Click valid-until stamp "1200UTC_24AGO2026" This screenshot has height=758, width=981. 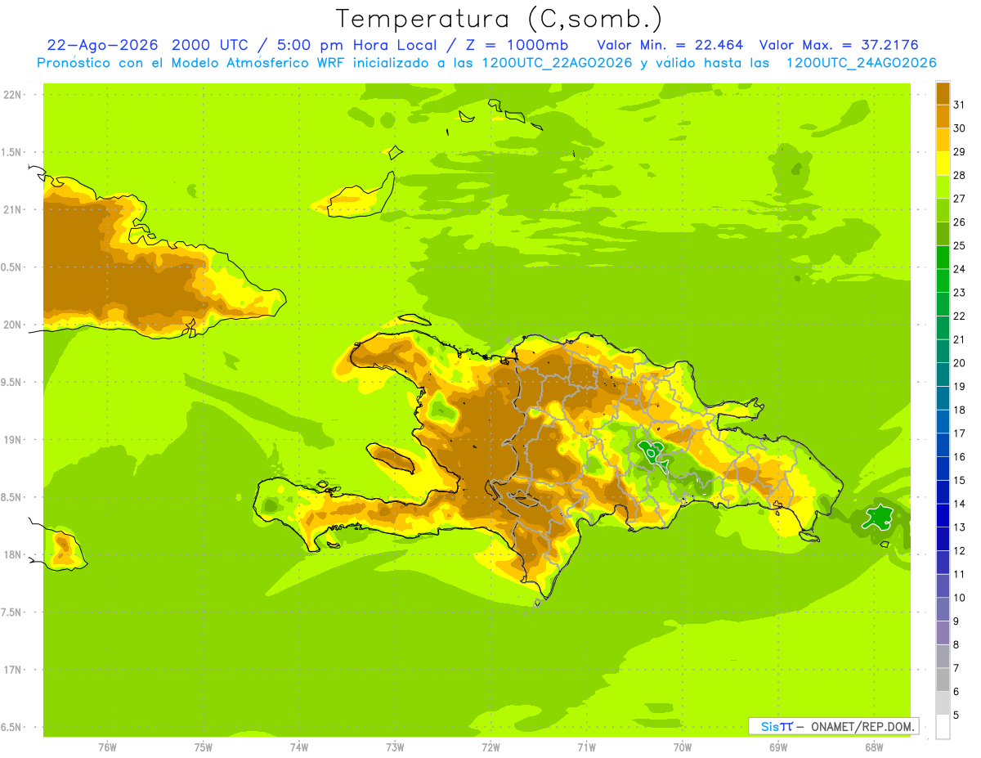coord(861,63)
